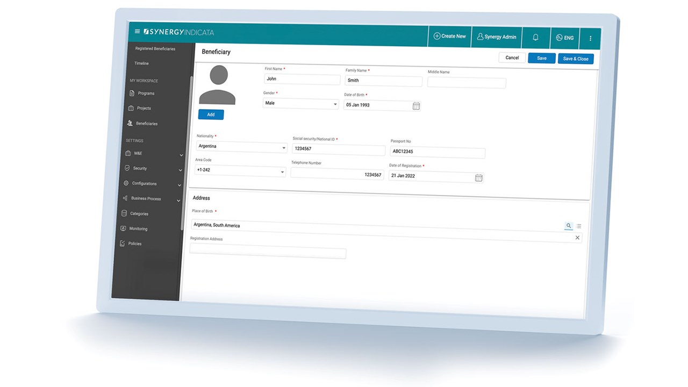The height and width of the screenshot is (387, 688).
Task: Click the Cancel button
Action: pyautogui.click(x=512, y=58)
